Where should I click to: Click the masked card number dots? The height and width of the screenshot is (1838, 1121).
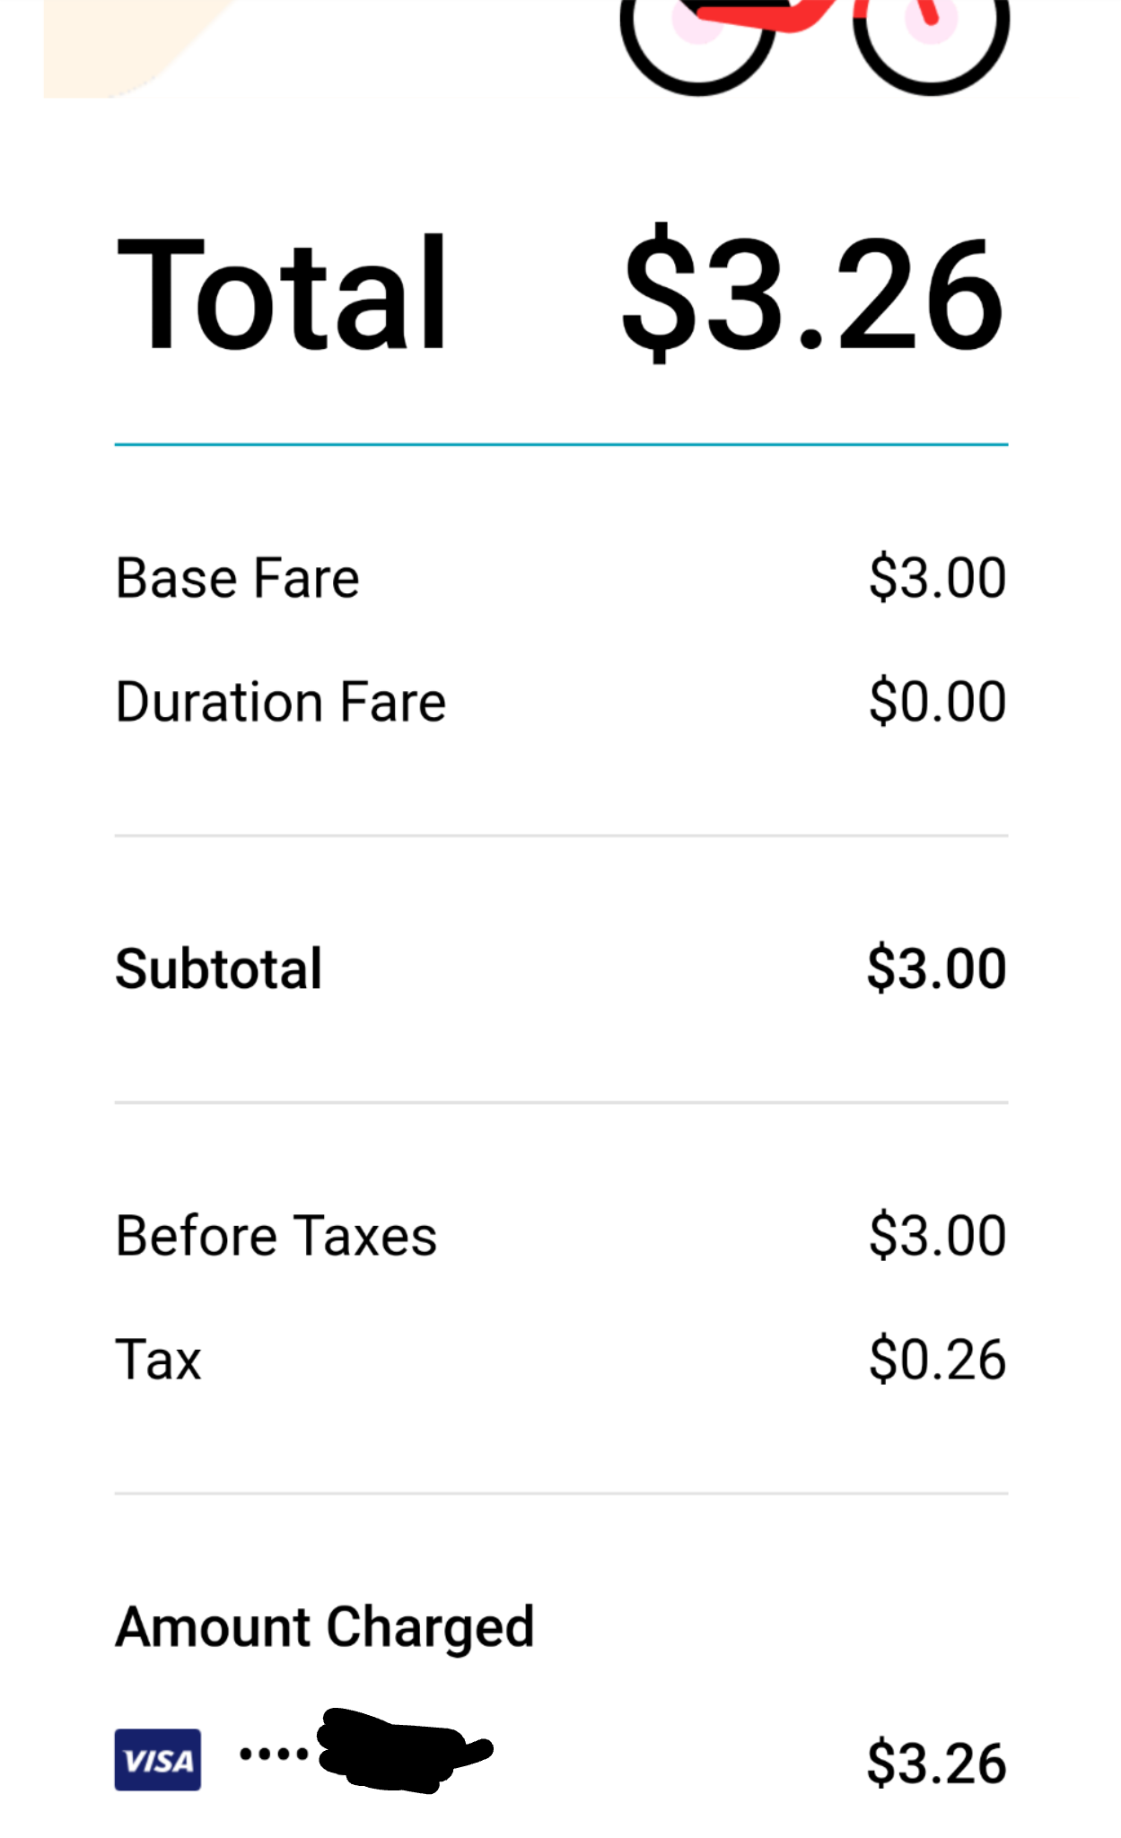274,1753
